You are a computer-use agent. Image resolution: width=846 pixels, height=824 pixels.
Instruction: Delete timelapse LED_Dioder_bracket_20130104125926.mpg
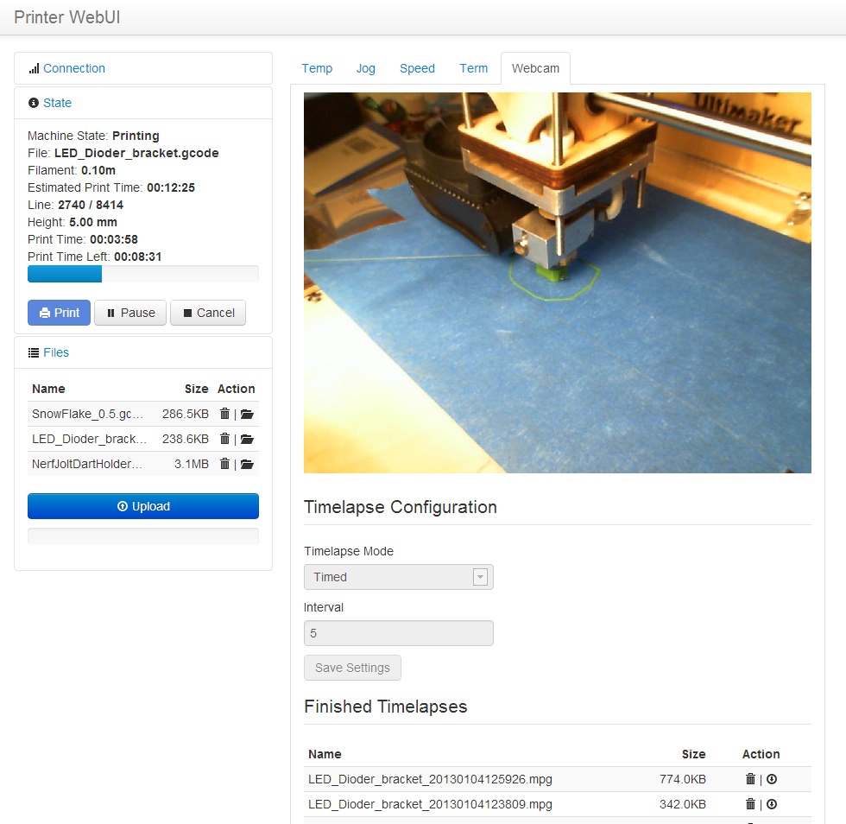click(750, 779)
